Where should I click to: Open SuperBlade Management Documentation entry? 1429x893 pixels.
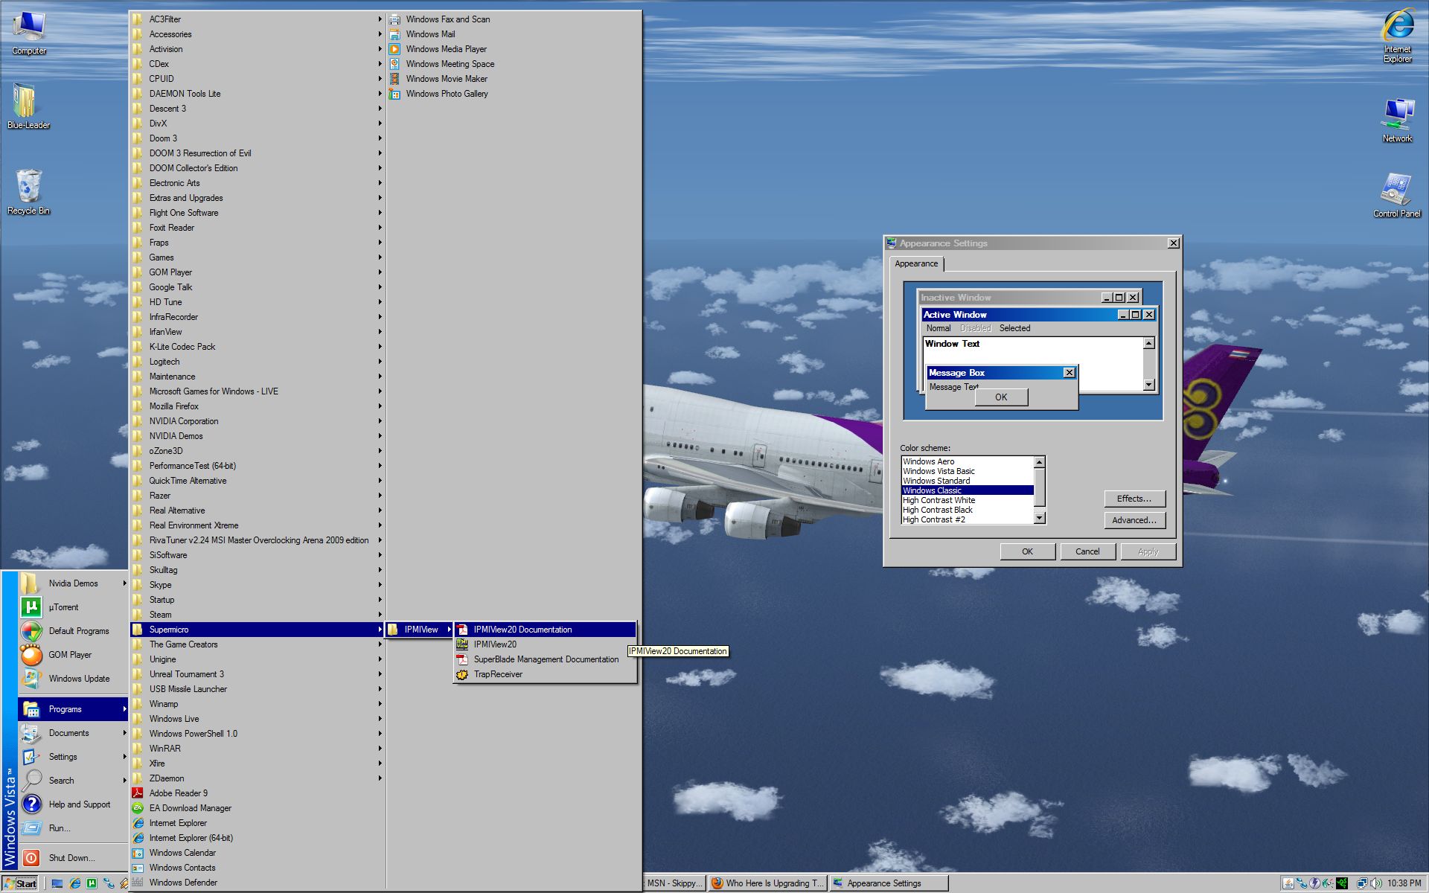point(546,659)
